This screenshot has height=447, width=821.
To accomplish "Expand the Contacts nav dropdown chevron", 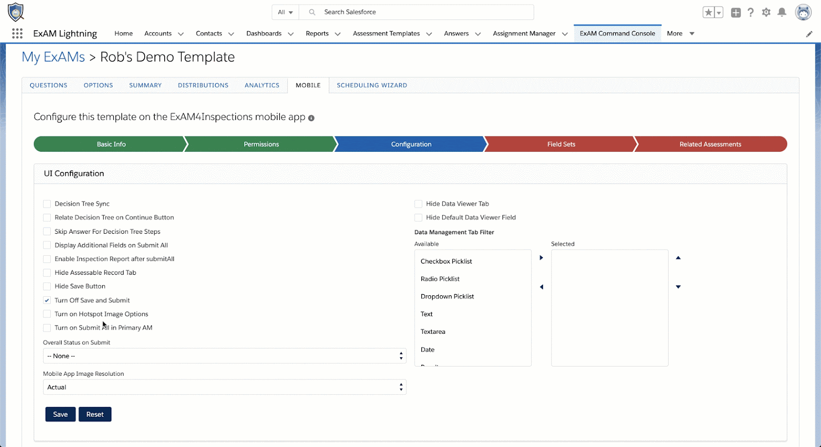I will [x=231, y=34].
